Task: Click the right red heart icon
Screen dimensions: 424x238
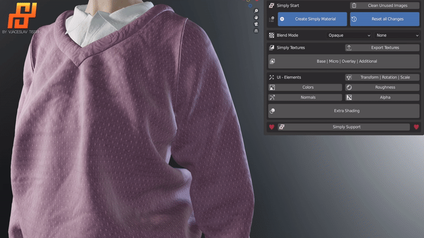Action: click(x=416, y=127)
